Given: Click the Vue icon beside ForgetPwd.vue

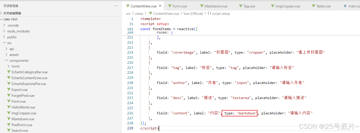Looking at the screenshot, I should [x=9, y=95].
